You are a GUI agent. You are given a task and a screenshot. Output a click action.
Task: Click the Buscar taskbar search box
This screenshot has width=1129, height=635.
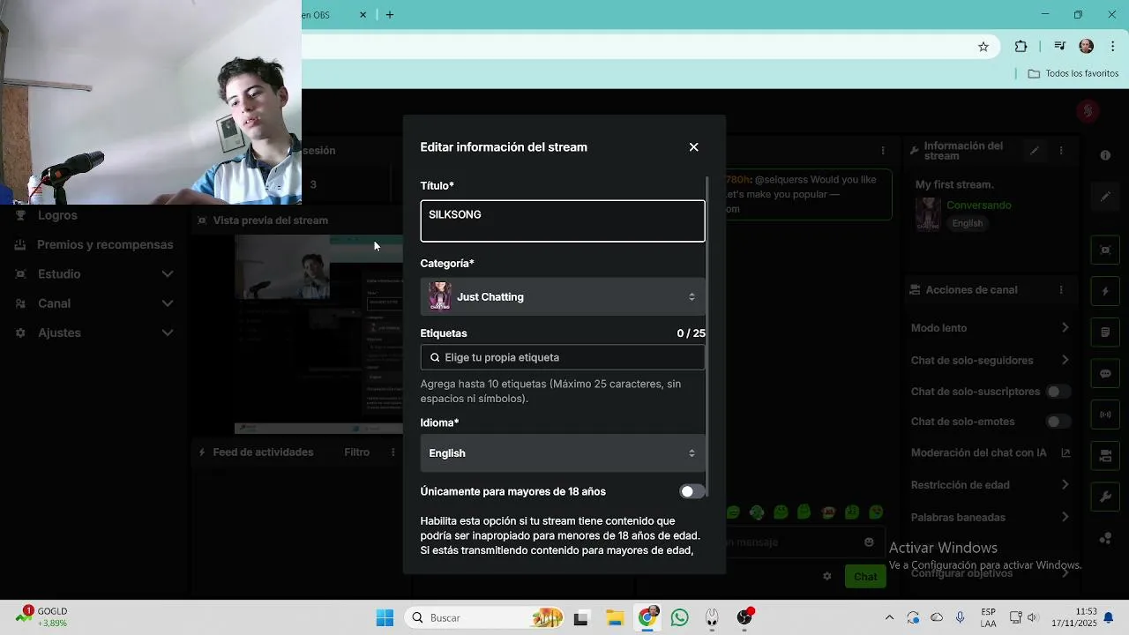[x=485, y=618]
